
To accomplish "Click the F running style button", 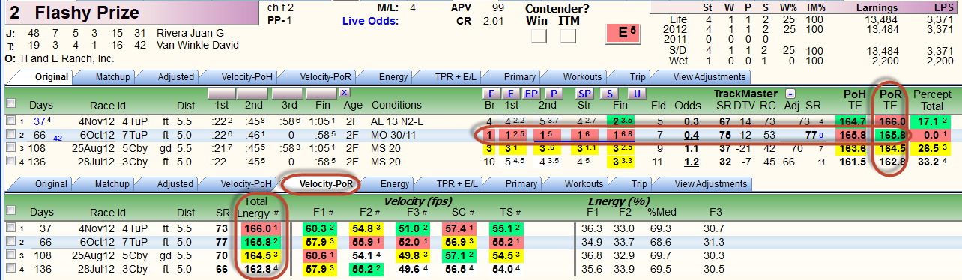I will (x=491, y=94).
